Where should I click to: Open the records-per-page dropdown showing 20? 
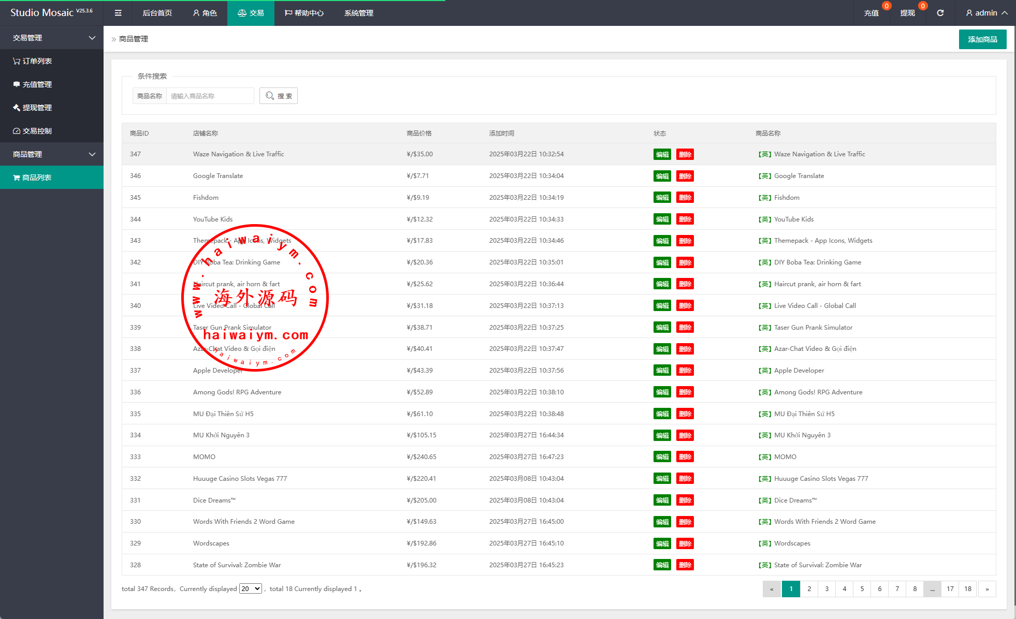[x=250, y=588]
